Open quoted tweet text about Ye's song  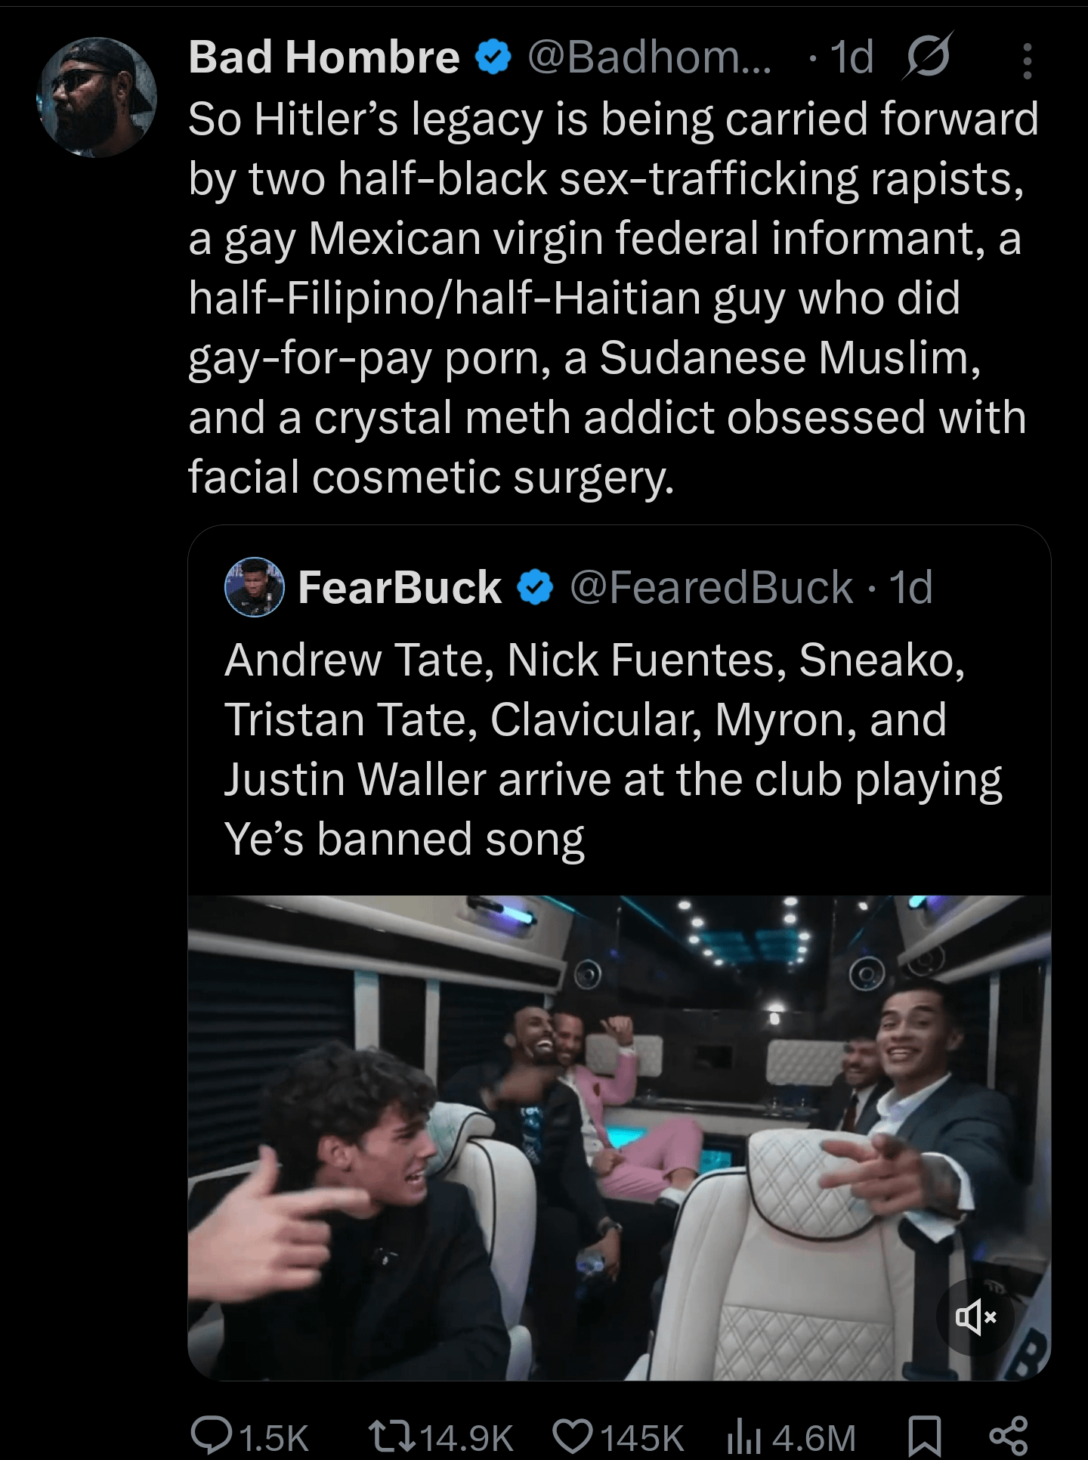[612, 749]
